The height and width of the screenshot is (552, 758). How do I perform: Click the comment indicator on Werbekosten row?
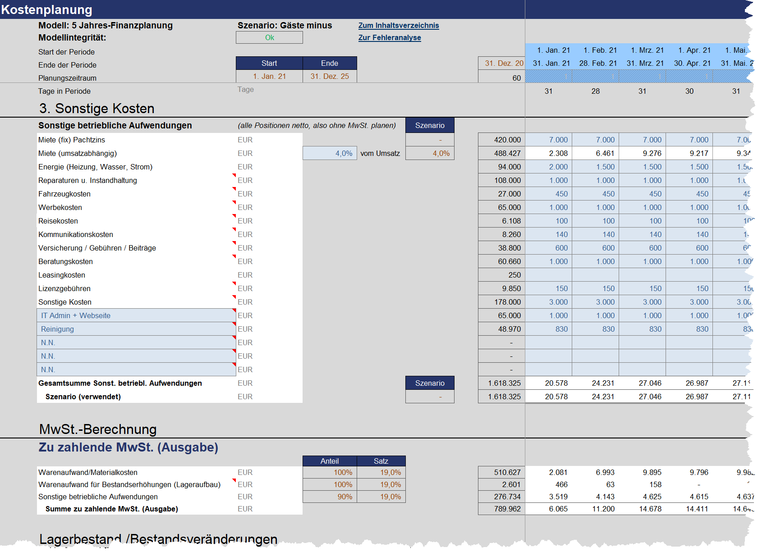(x=234, y=202)
